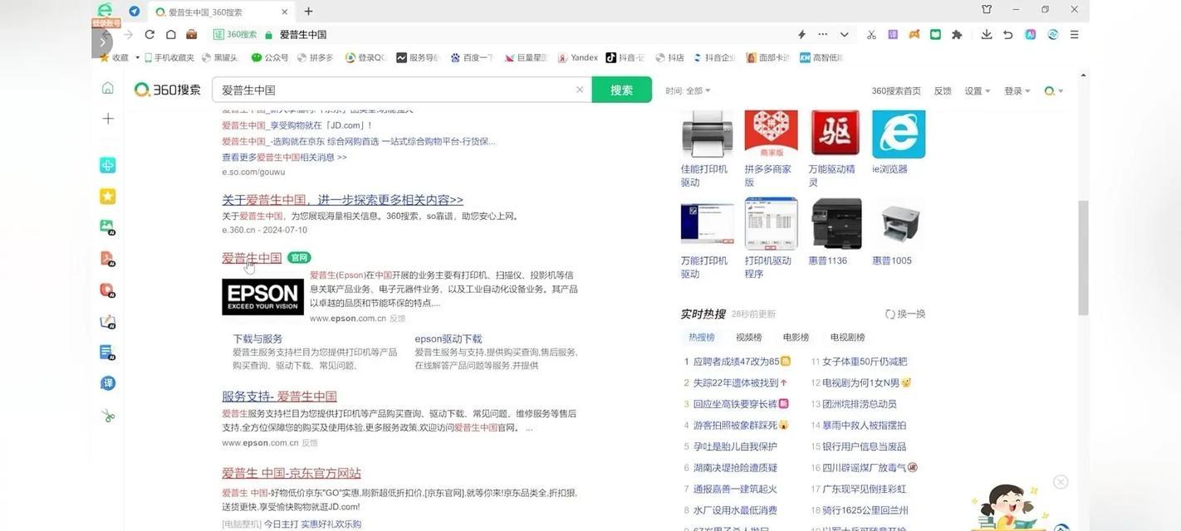The image size is (1181, 531).
Task: Open the epson驱动下载 sublink
Action: (448, 339)
